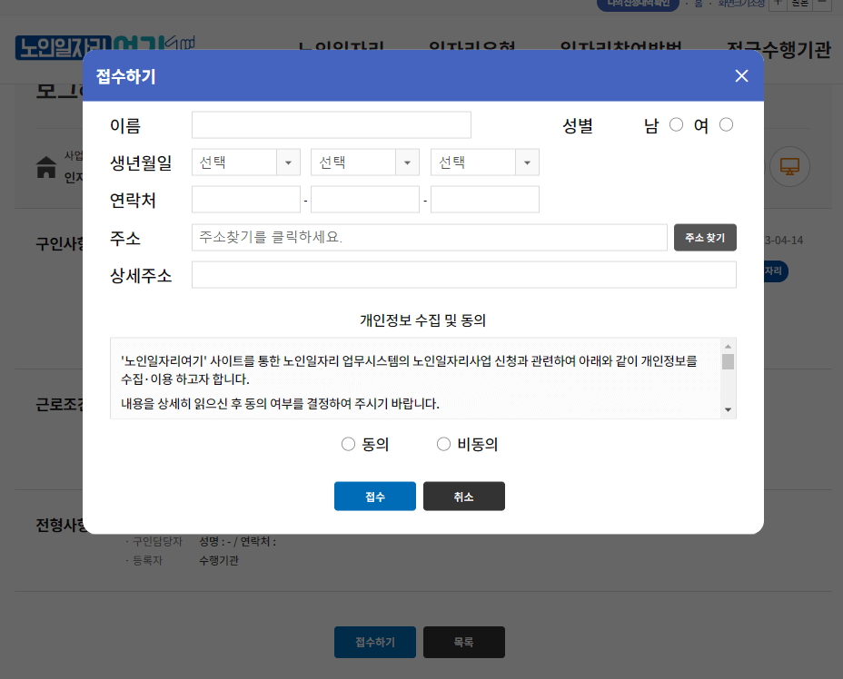Image resolution: width=843 pixels, height=679 pixels.
Task: Click the 접수 submit button
Action: click(x=374, y=496)
